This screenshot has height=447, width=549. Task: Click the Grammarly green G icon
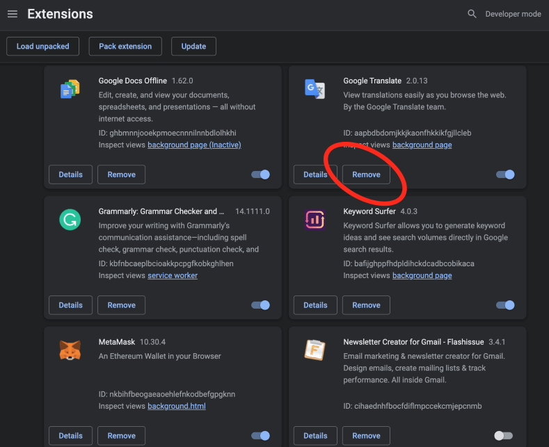point(70,220)
